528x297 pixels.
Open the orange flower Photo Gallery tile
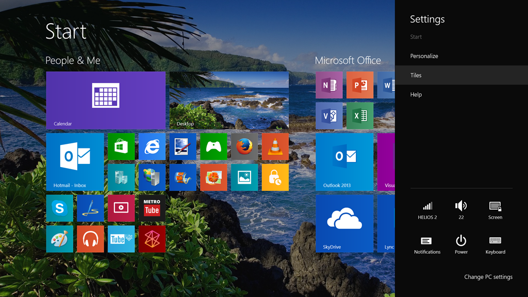pyautogui.click(x=213, y=177)
